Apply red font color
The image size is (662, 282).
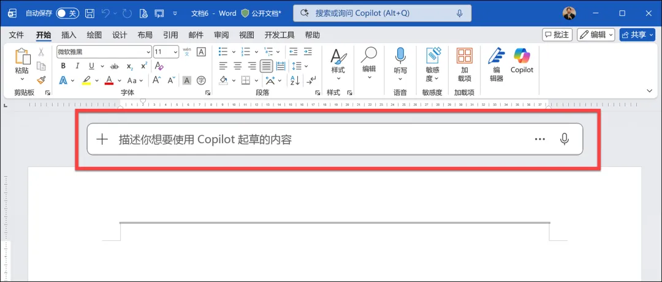click(109, 80)
